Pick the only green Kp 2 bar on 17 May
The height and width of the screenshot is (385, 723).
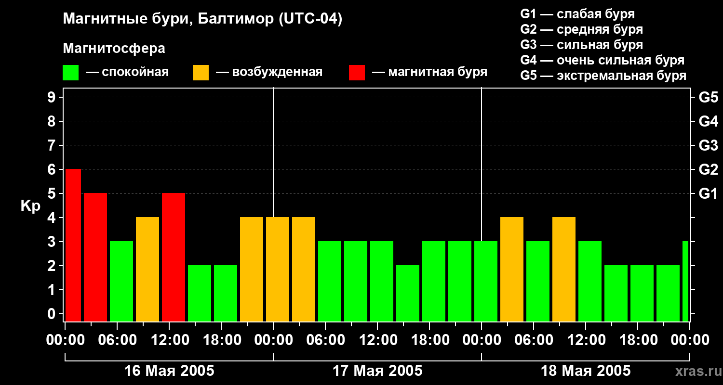(x=408, y=293)
